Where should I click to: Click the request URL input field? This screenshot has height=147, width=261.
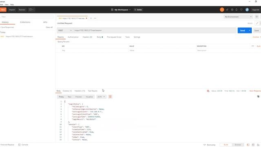click(x=155, y=30)
